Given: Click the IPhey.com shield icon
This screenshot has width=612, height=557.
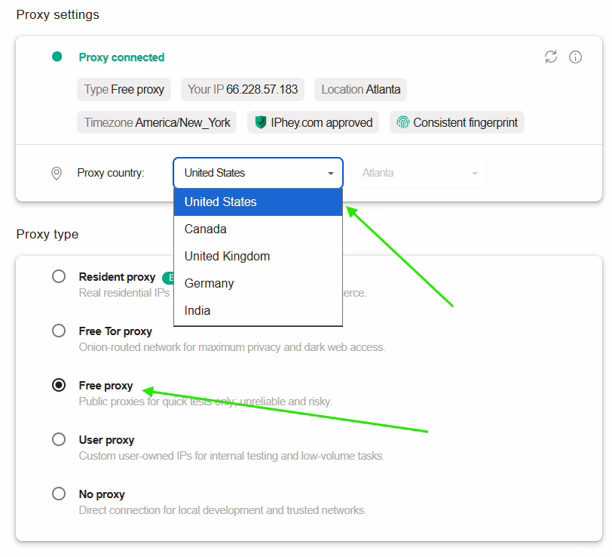Looking at the screenshot, I should pyautogui.click(x=261, y=122).
